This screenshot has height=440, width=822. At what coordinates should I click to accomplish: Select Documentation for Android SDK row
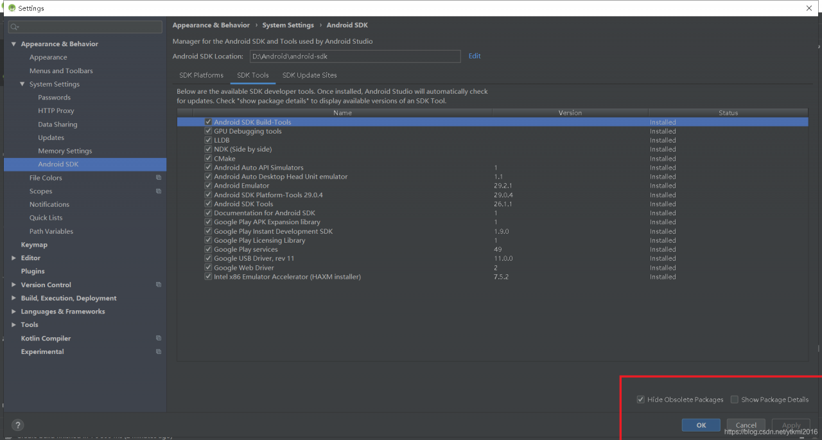(x=493, y=213)
